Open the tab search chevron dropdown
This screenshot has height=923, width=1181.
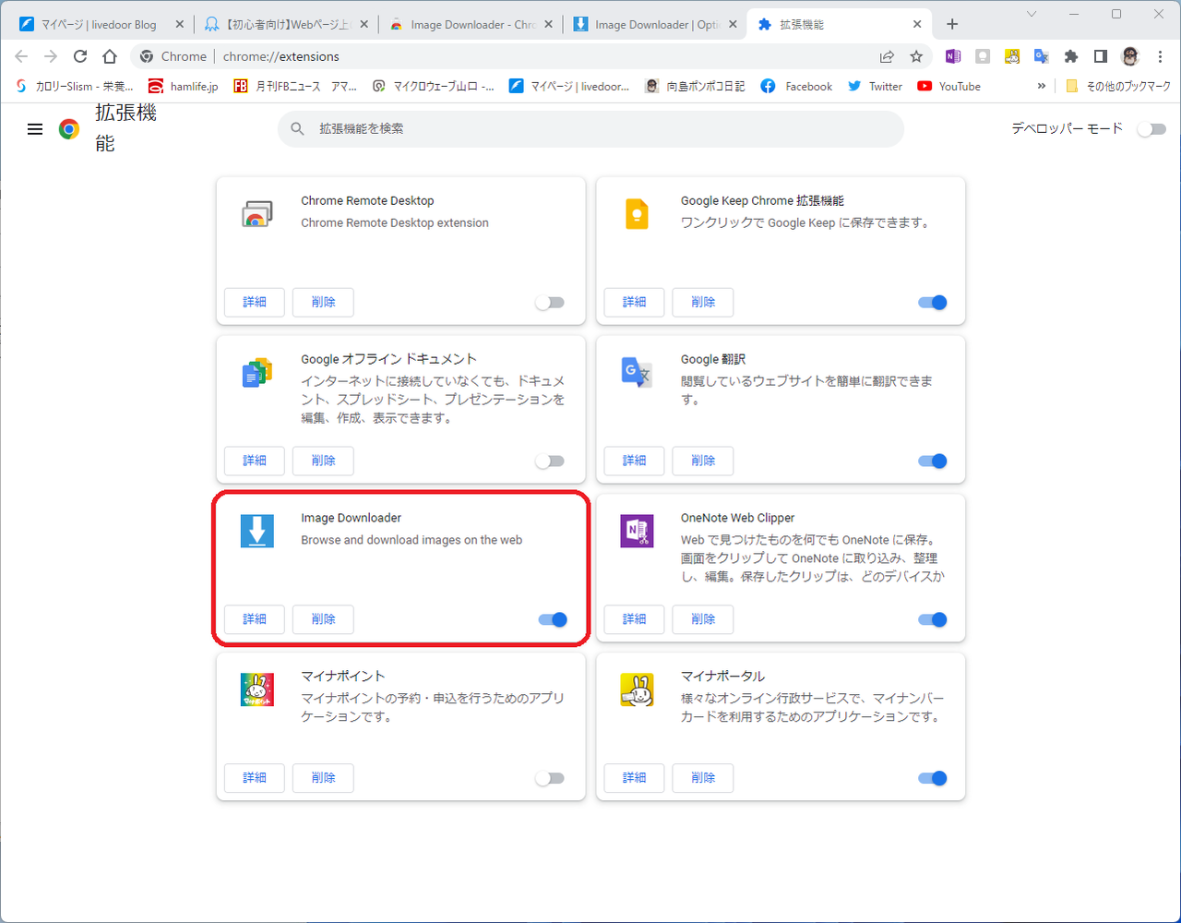1032,14
